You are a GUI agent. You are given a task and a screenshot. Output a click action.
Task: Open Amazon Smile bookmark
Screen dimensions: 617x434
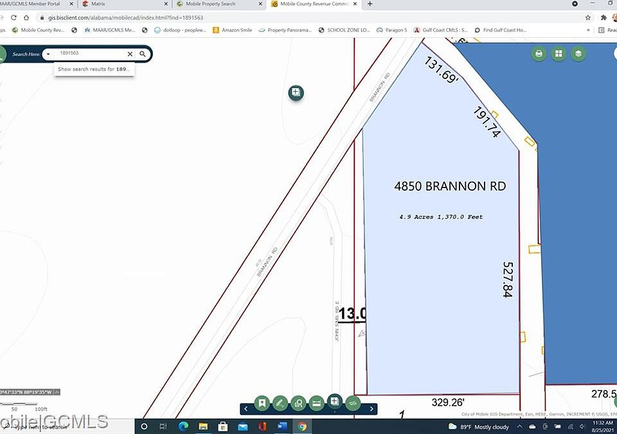233,30
